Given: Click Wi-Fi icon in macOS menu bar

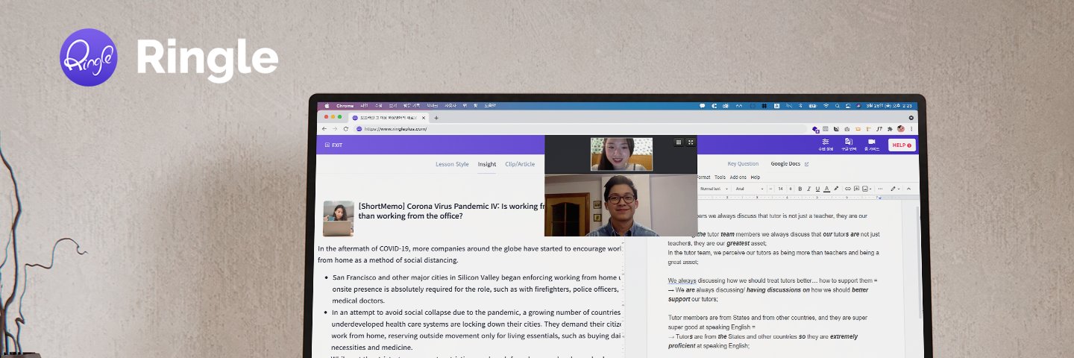Looking at the screenshot, I should 826,106.
